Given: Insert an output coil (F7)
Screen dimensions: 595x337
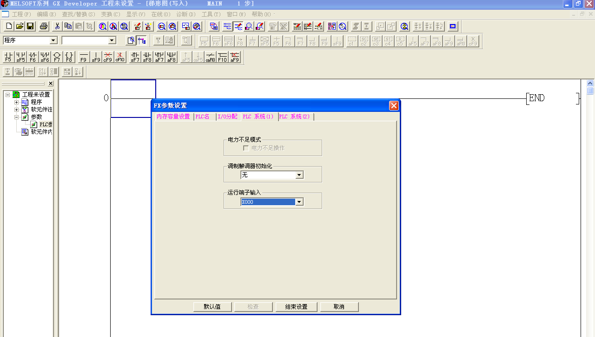Looking at the screenshot, I should coord(57,57).
